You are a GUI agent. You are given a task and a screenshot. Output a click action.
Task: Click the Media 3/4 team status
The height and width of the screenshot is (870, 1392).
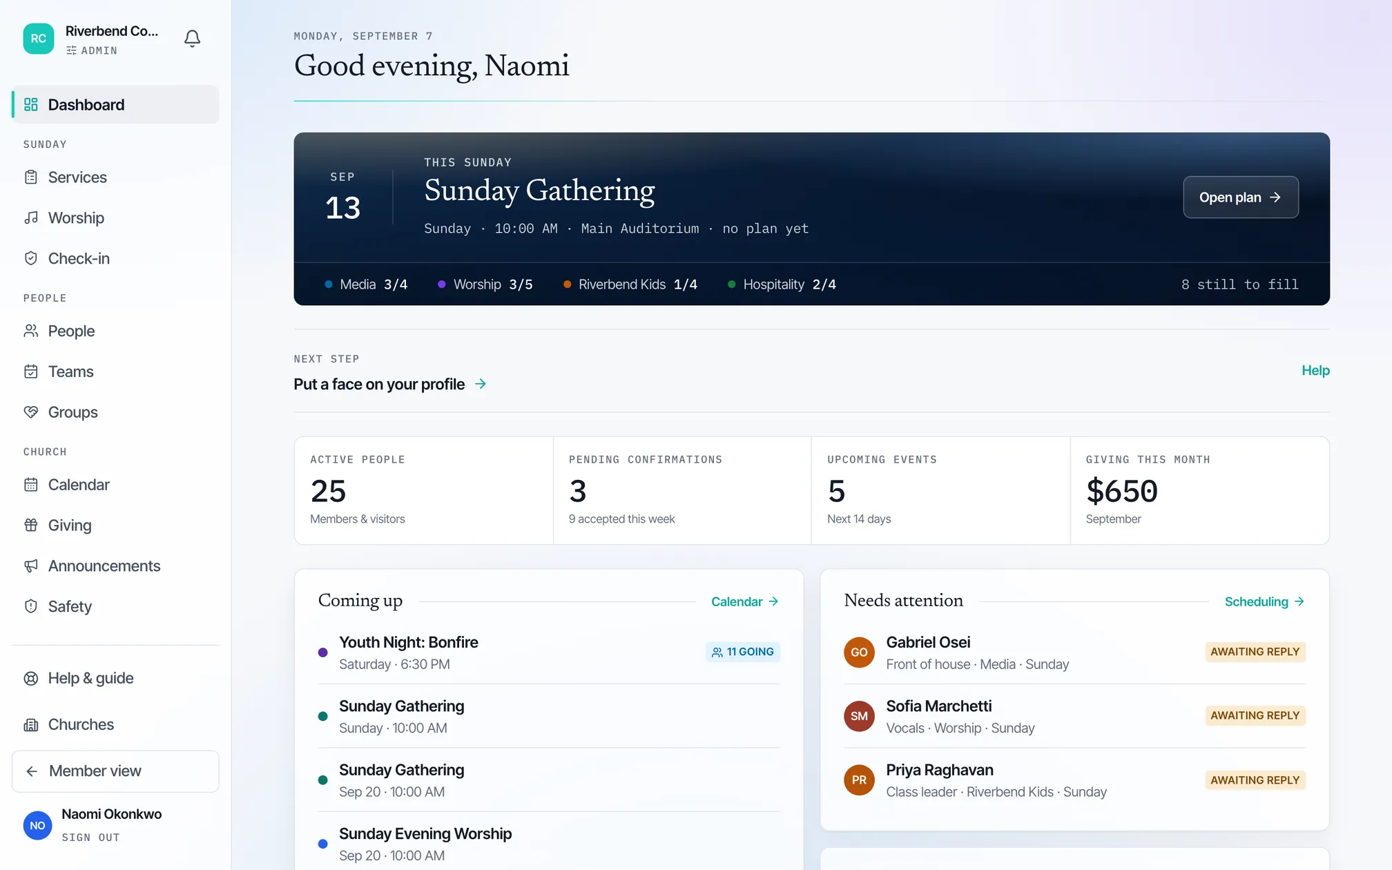[x=366, y=284]
